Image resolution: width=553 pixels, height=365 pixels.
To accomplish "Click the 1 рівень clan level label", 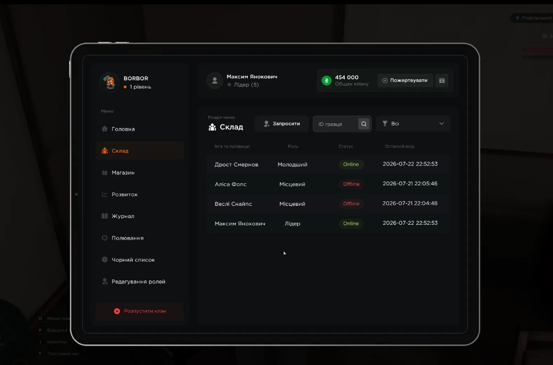I will pos(140,87).
